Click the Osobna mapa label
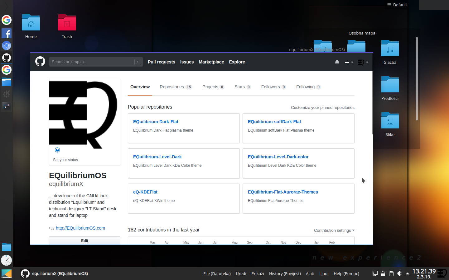 pos(362,33)
